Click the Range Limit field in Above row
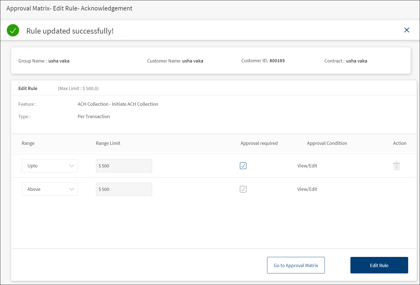 click(124, 189)
